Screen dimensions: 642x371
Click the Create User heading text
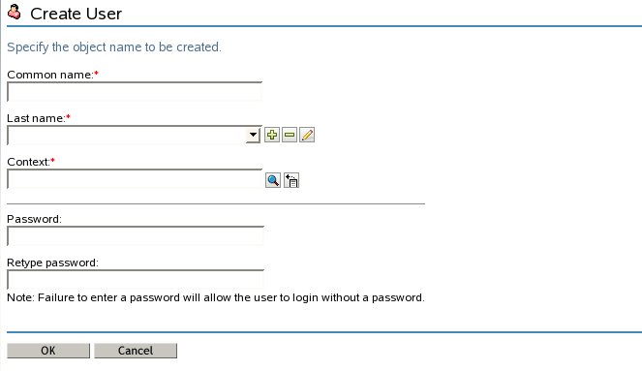(x=76, y=14)
